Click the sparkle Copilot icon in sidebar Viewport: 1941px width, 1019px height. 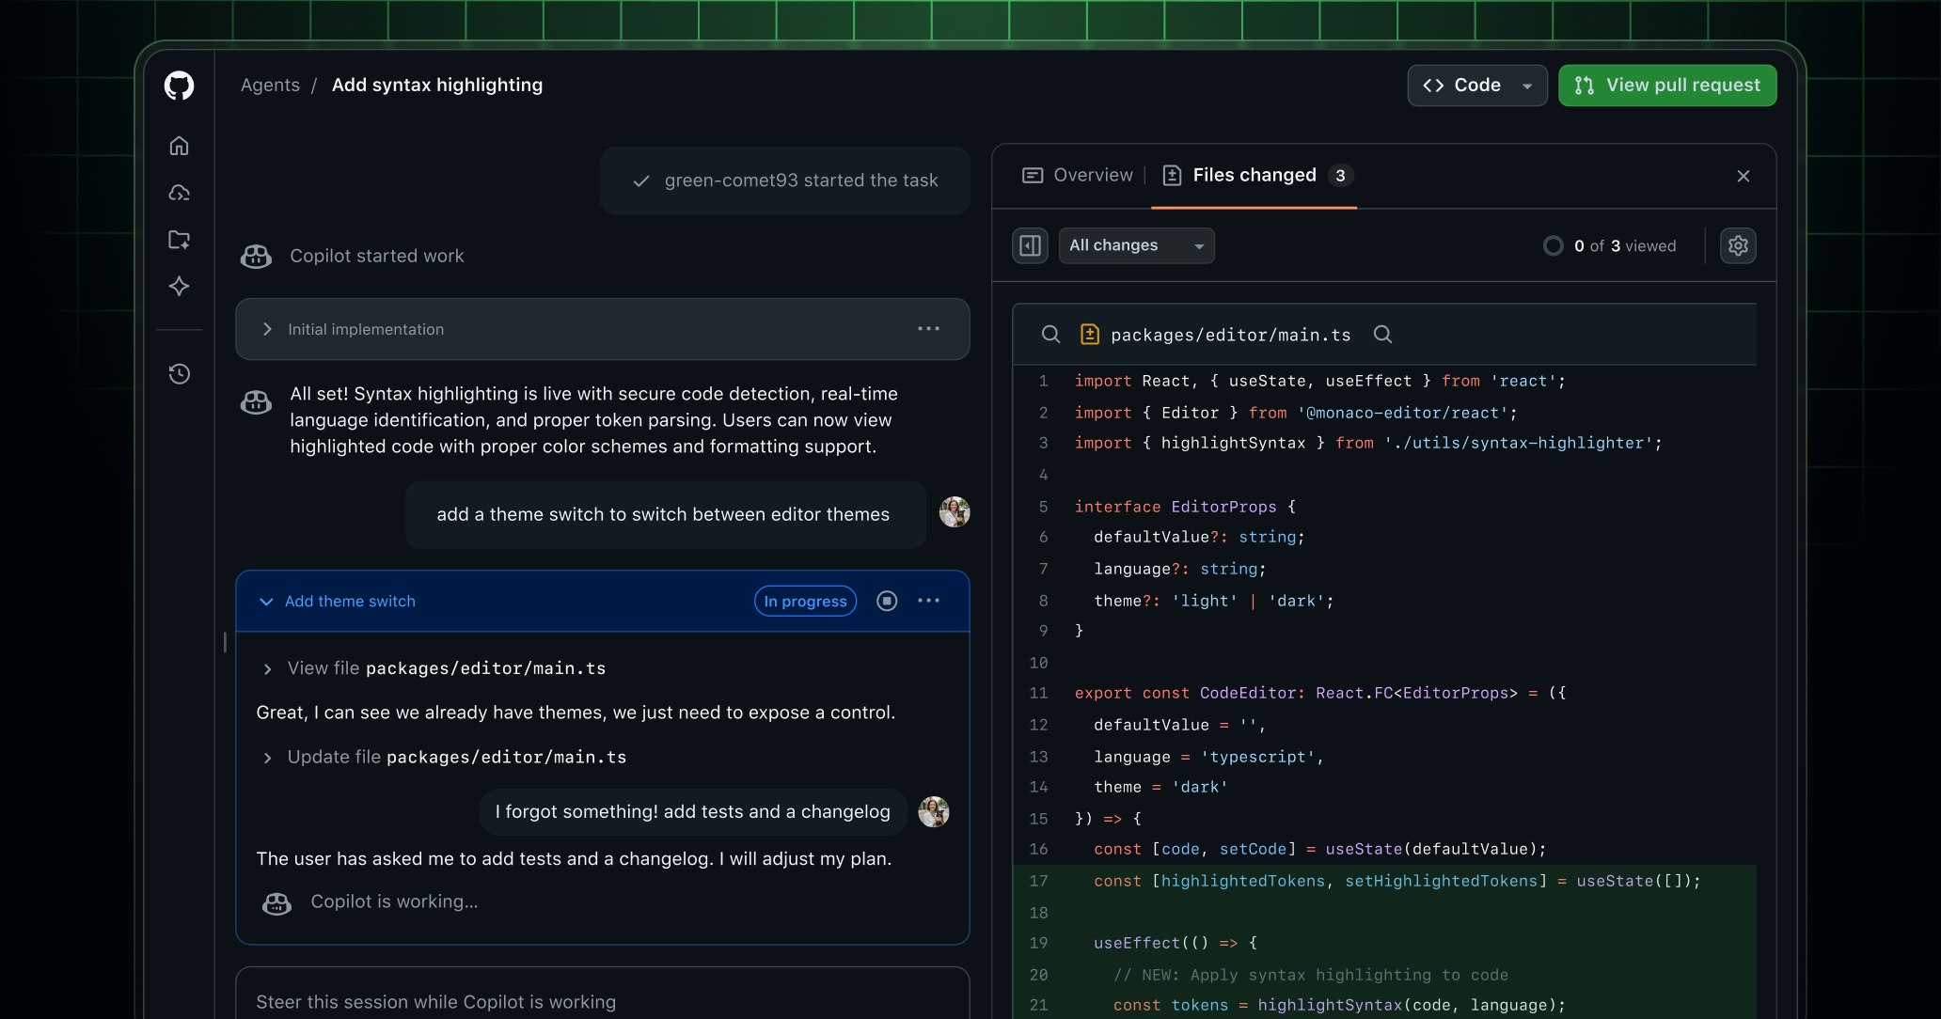coord(179,287)
